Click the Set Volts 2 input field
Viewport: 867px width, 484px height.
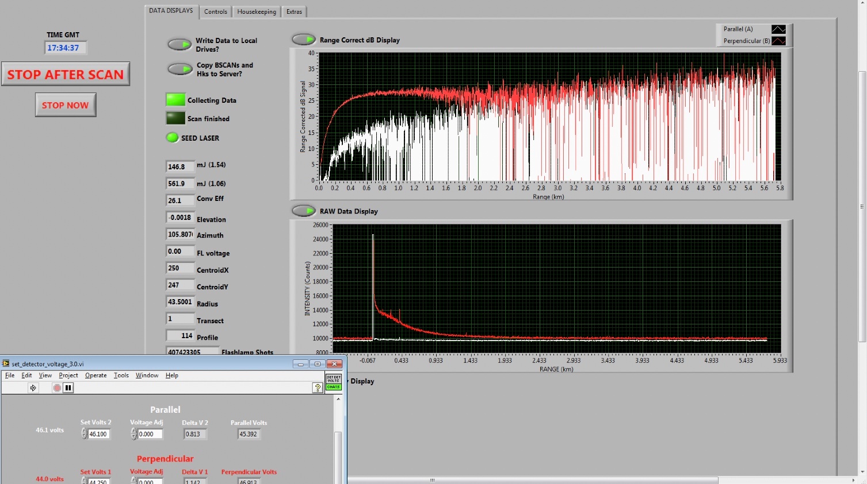[98, 434]
